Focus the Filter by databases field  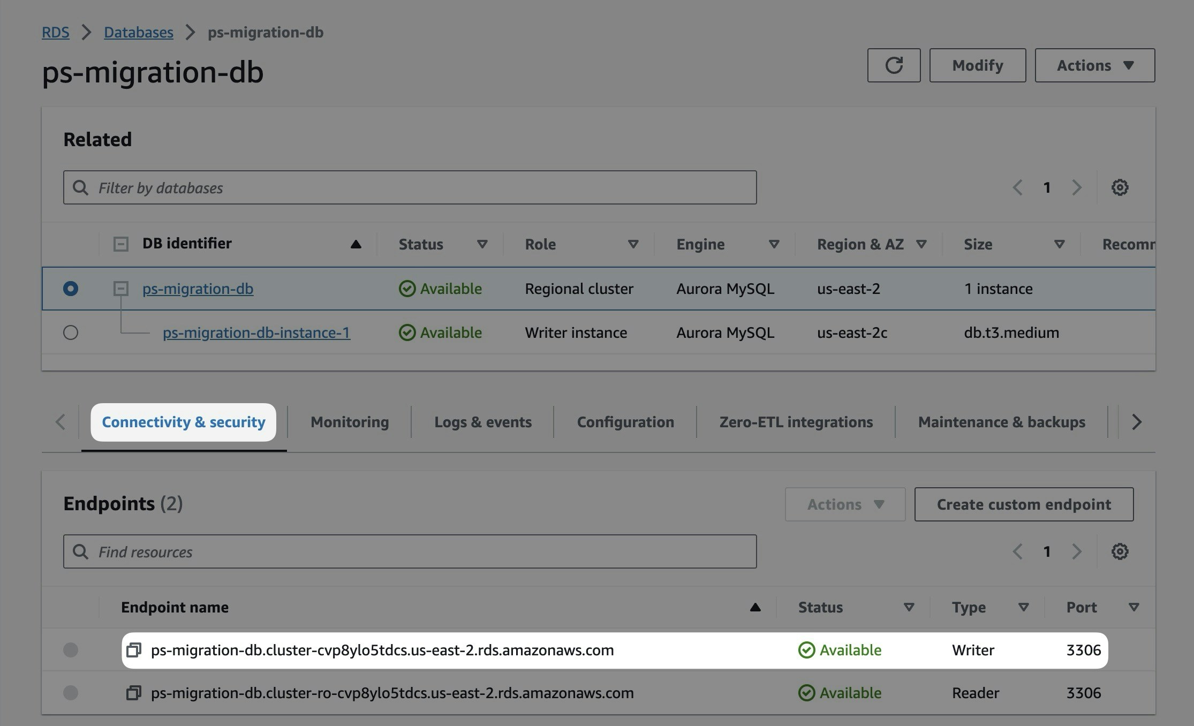pyautogui.click(x=410, y=187)
